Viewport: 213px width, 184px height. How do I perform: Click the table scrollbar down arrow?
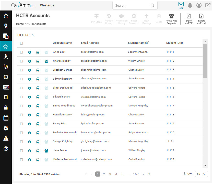(205, 166)
